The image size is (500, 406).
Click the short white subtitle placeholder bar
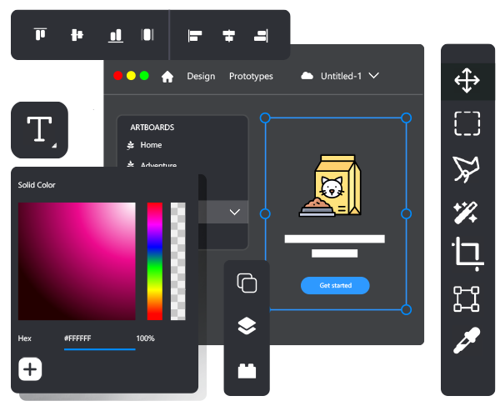tap(334, 253)
